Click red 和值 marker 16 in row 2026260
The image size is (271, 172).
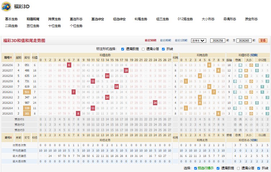(117, 87)
